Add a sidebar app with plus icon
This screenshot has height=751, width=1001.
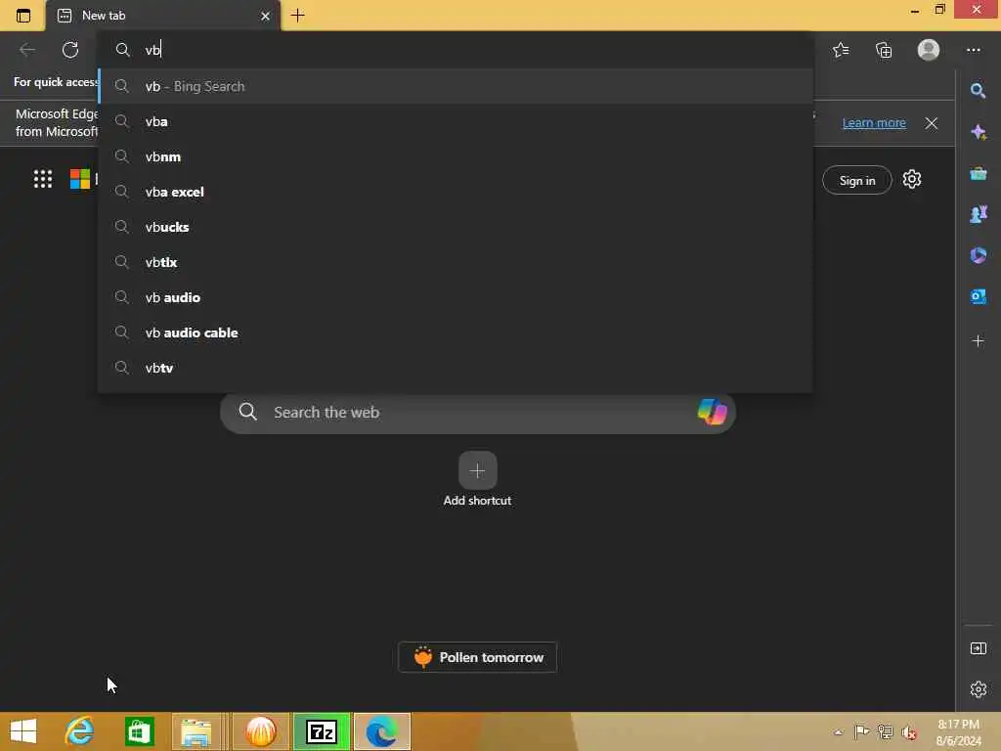[x=978, y=341]
